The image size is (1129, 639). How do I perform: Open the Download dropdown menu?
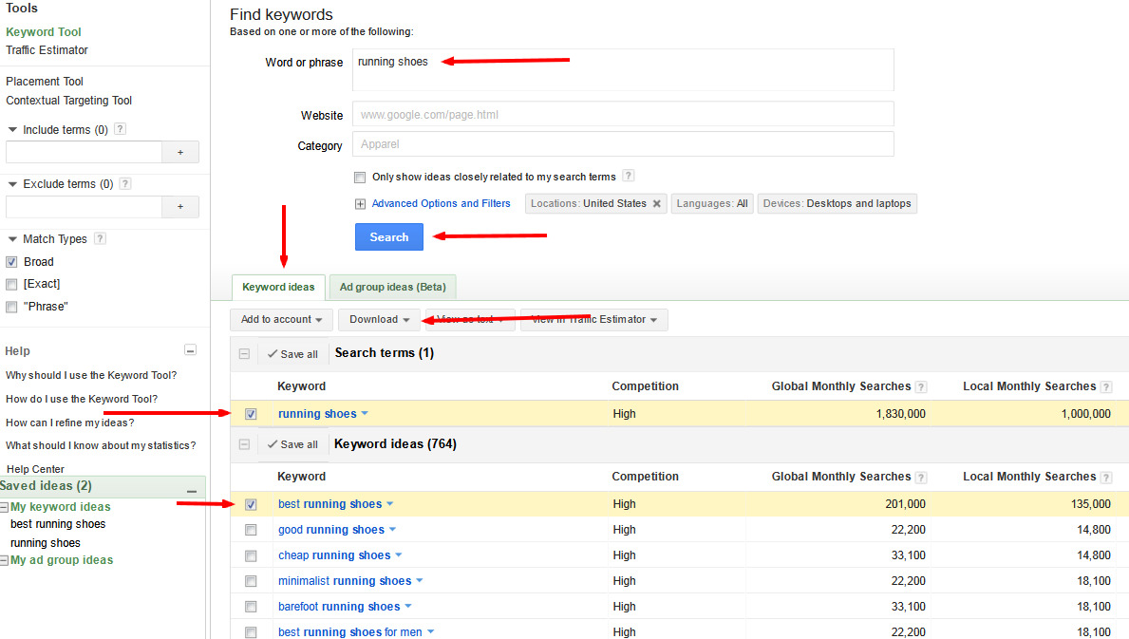379,320
